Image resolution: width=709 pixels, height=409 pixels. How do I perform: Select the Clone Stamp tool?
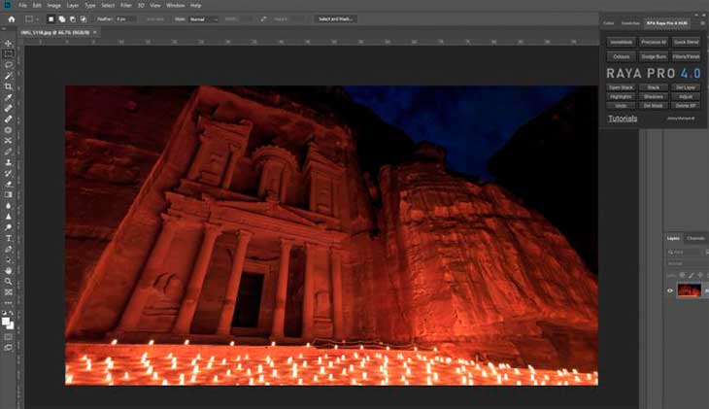[8, 162]
